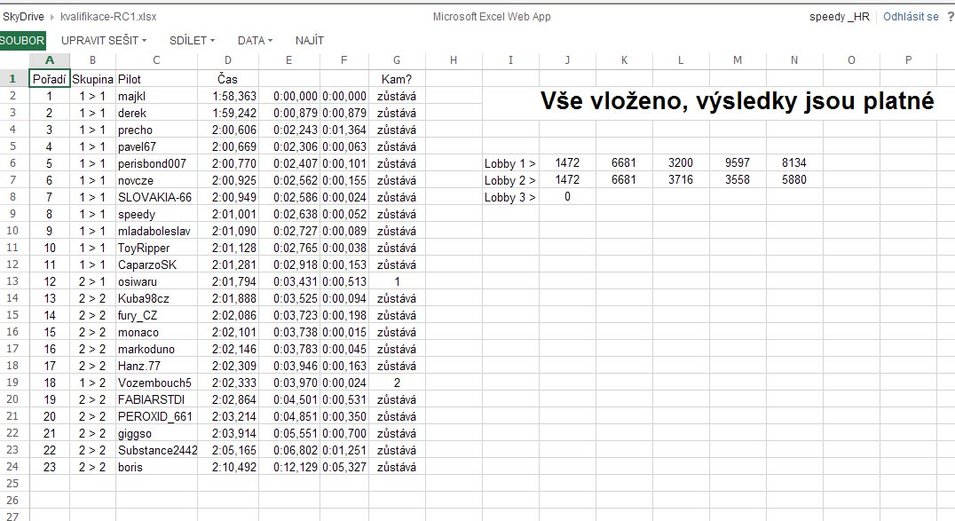Image resolution: width=955 pixels, height=521 pixels.
Task: Click the Pilot header cell
Action: click(x=156, y=79)
